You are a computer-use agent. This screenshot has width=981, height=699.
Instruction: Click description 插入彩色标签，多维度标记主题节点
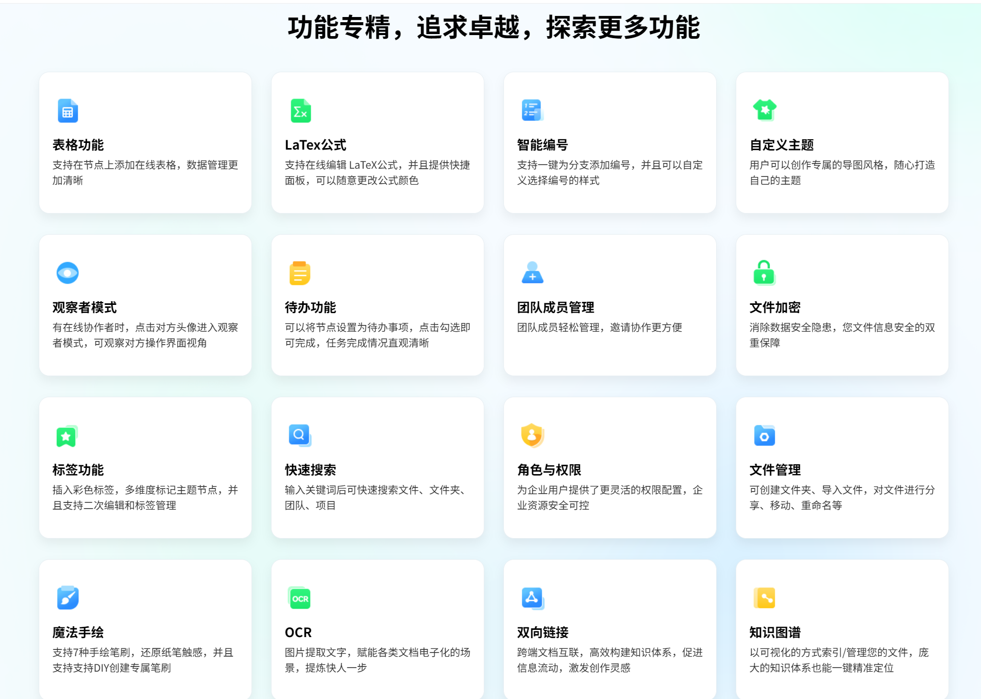click(x=135, y=490)
